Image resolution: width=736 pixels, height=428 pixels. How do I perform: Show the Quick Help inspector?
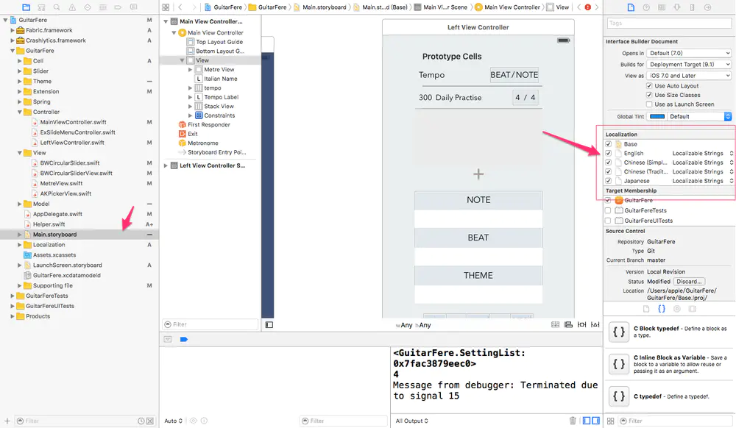click(x=646, y=7)
